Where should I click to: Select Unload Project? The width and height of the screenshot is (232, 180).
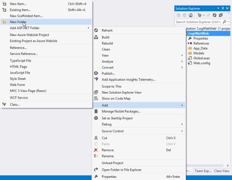click(139, 163)
